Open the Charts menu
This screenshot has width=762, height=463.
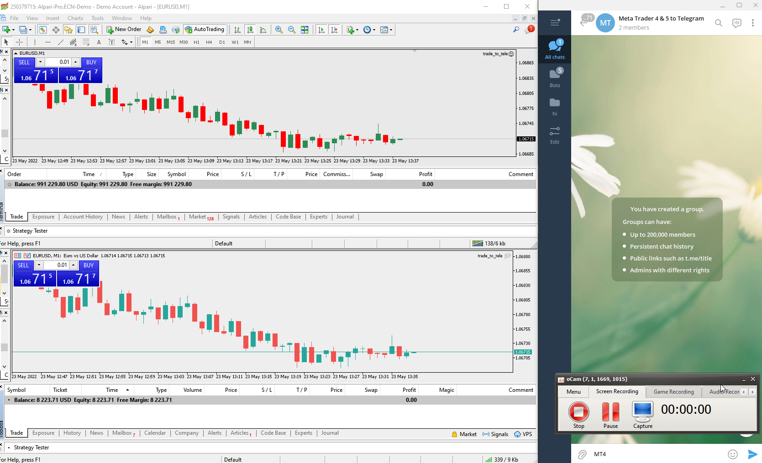pyautogui.click(x=75, y=18)
